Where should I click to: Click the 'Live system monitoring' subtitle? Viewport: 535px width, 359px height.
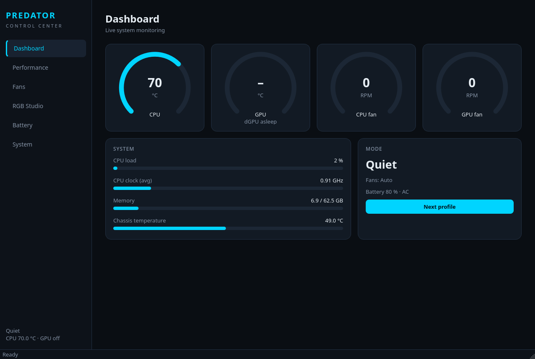pyautogui.click(x=135, y=30)
